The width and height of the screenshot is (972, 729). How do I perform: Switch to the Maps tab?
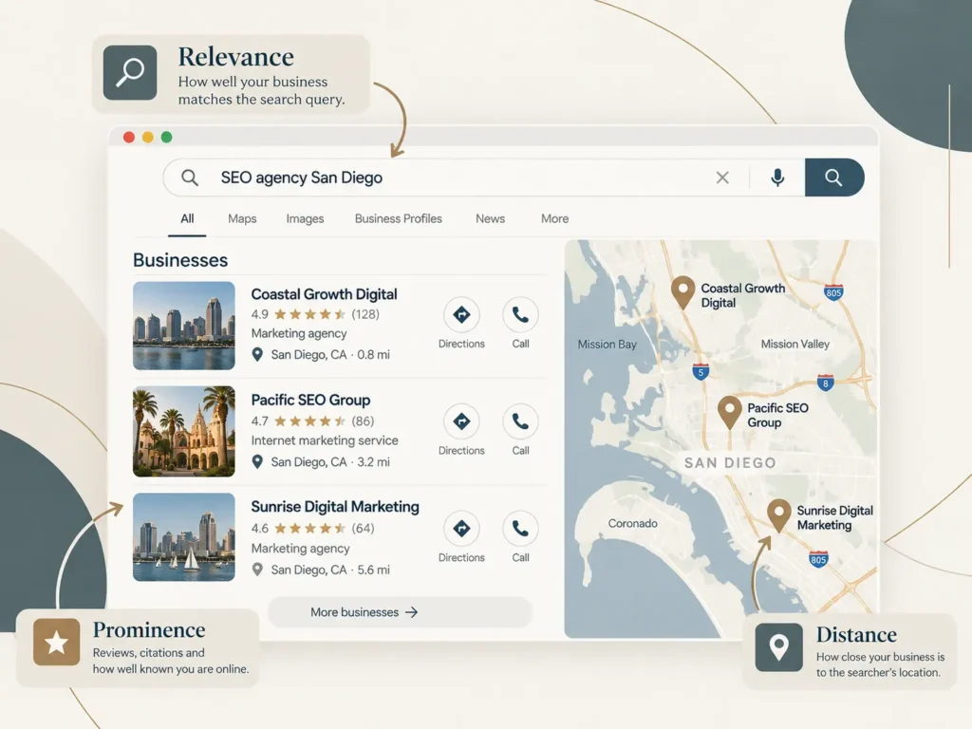tap(242, 219)
